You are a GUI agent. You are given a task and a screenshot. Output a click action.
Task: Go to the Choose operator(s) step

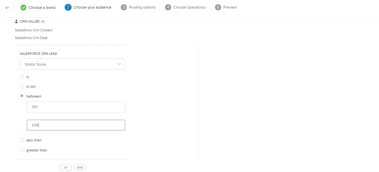click(189, 7)
